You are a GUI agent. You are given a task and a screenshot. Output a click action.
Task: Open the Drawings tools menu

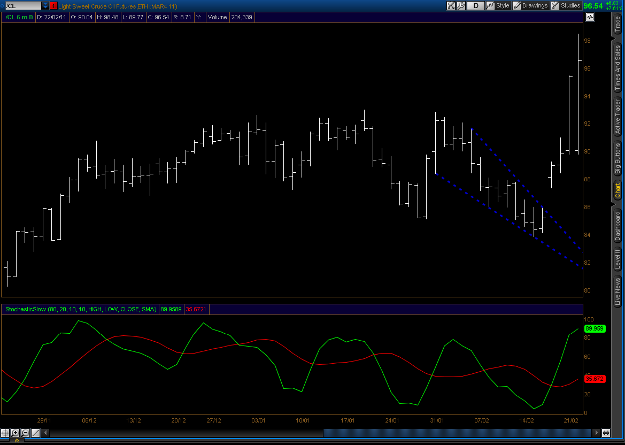[530, 5]
